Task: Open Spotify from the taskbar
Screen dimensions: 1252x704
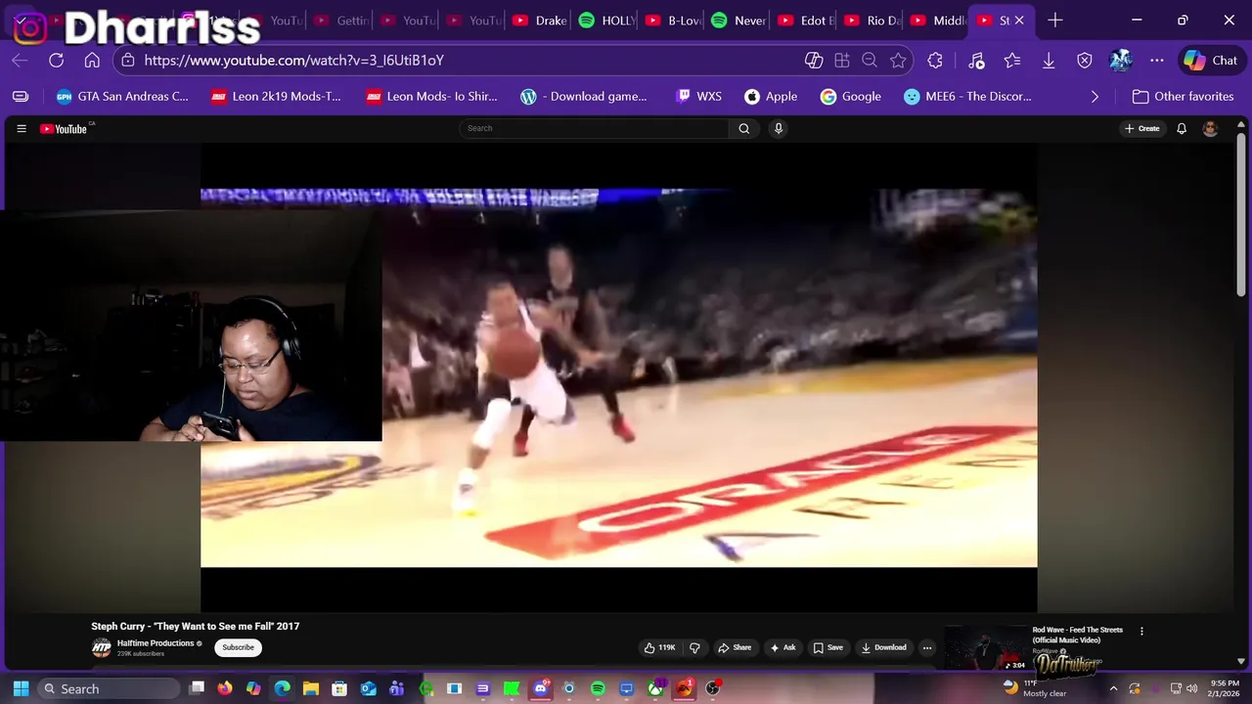Action: (x=598, y=688)
